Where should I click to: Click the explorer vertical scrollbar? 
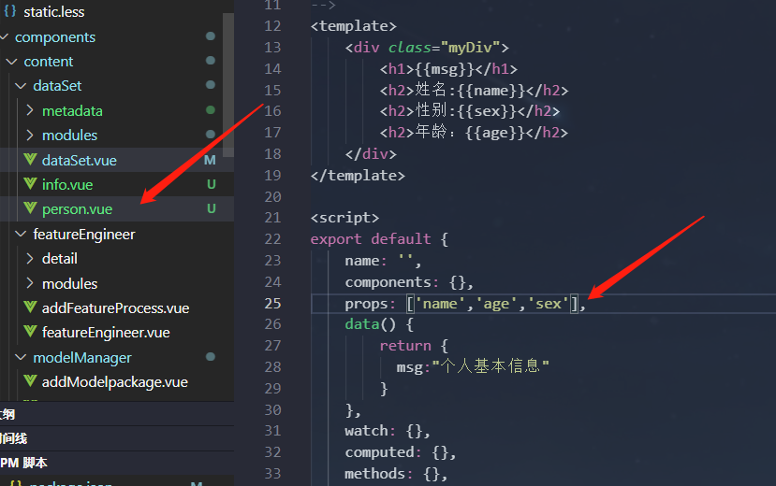[228, 85]
